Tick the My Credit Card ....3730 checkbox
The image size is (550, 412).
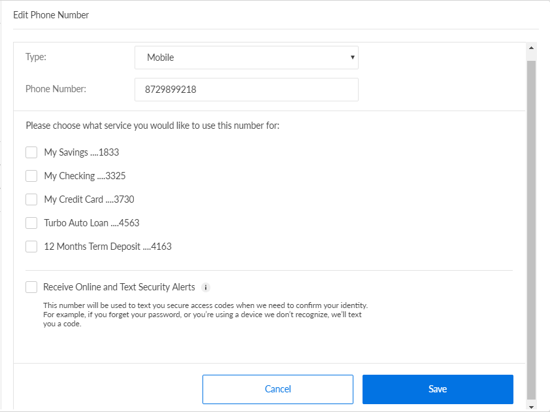point(31,199)
